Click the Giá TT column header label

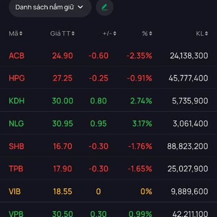[60, 34]
